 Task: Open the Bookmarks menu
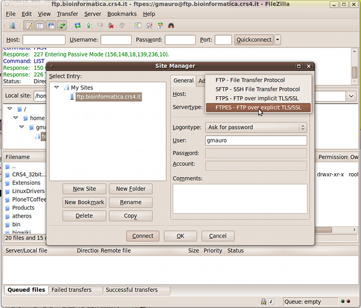[122, 14]
